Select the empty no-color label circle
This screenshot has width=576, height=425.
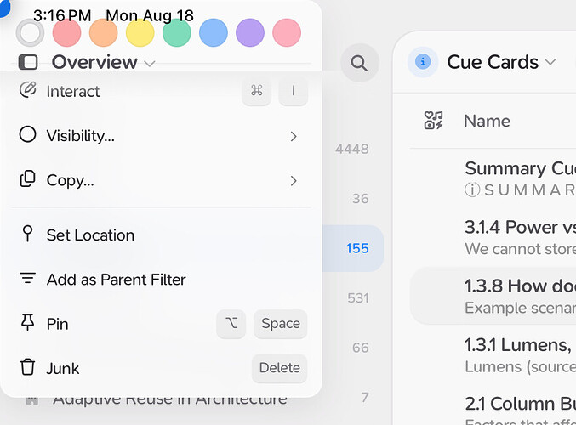pyautogui.click(x=30, y=33)
